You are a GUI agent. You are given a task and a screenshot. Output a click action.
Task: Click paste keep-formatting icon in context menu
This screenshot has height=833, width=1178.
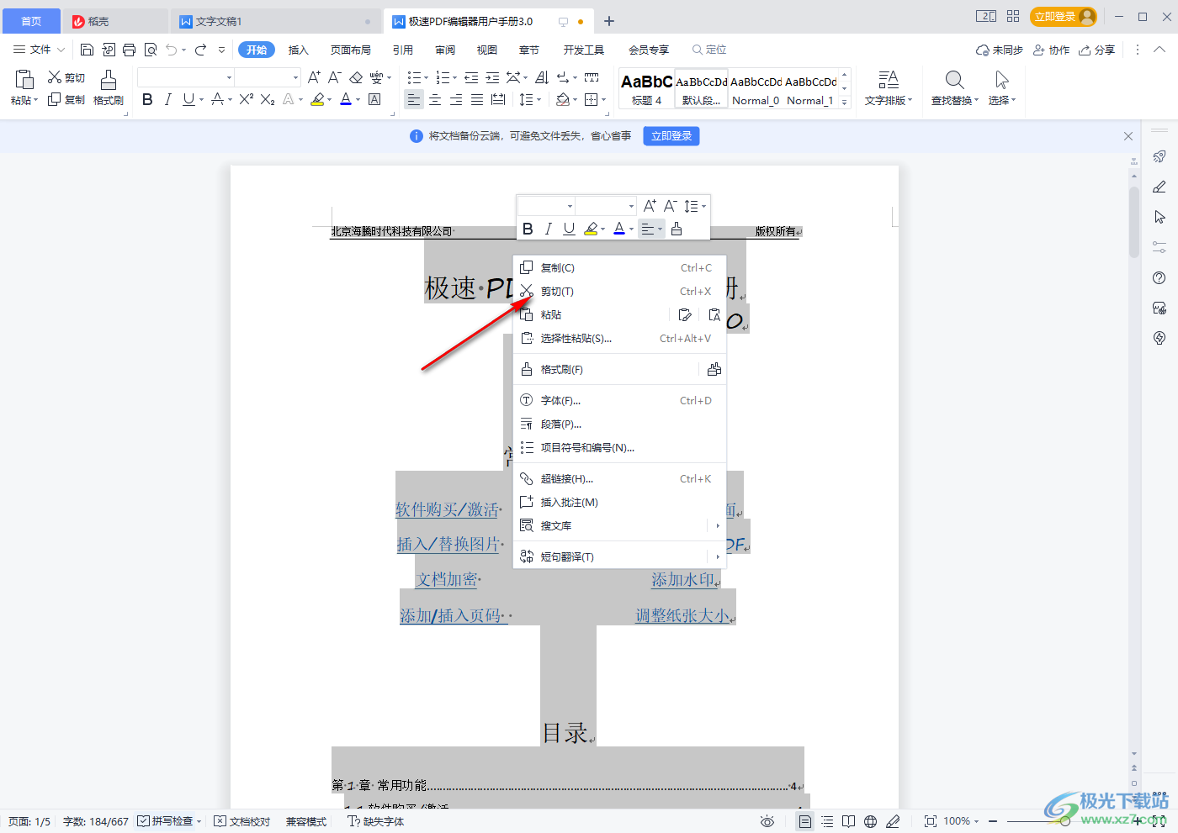click(685, 315)
